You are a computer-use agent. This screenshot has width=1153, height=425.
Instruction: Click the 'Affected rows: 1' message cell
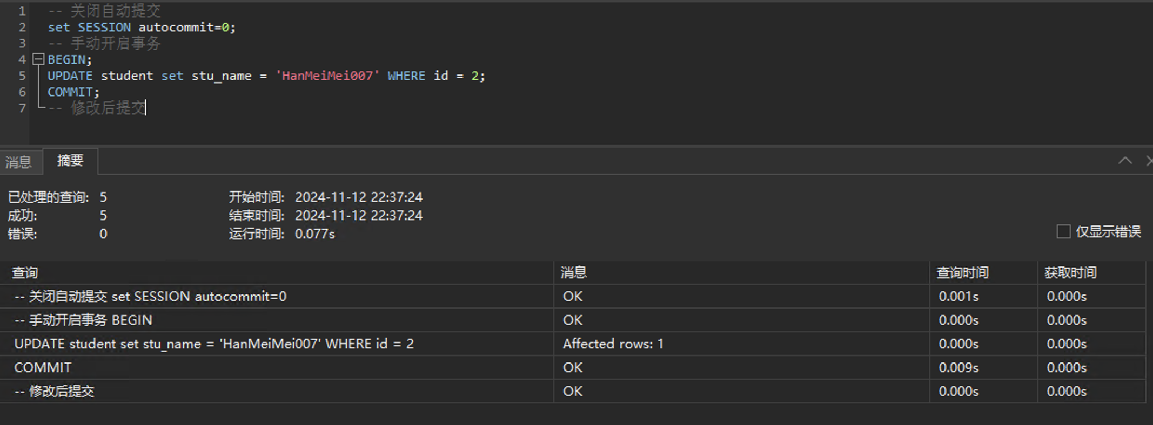[613, 344]
